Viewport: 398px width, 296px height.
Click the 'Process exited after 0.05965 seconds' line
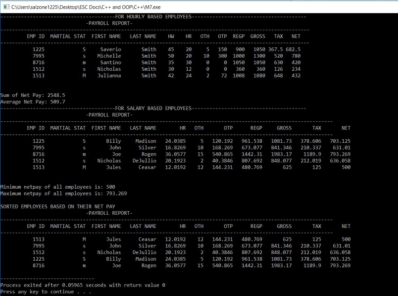pos(83,285)
